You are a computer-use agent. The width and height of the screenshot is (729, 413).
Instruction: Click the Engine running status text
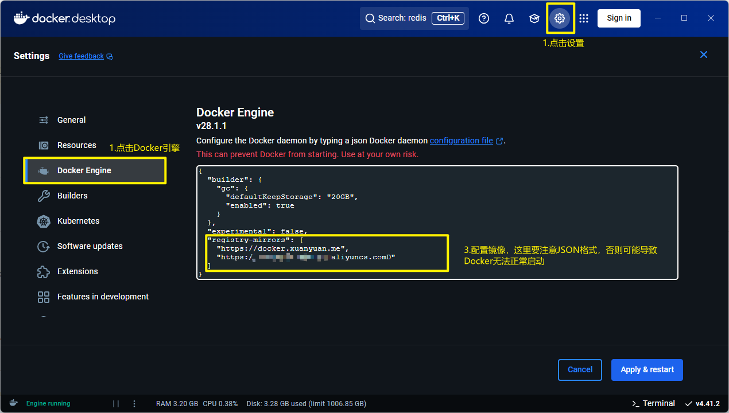point(48,404)
